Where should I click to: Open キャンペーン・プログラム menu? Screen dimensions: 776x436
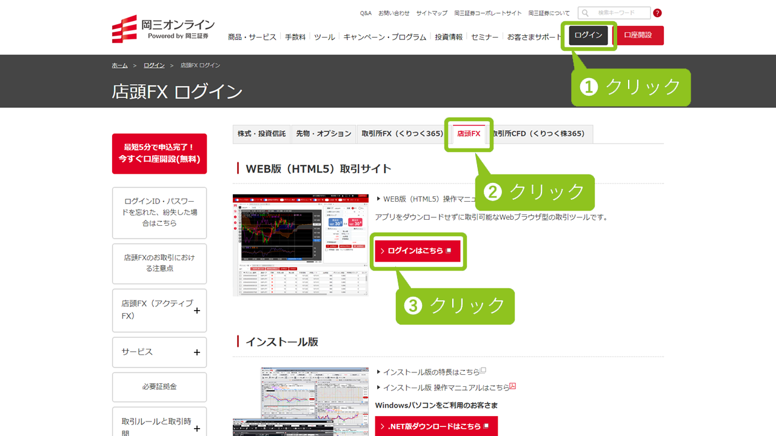(385, 37)
